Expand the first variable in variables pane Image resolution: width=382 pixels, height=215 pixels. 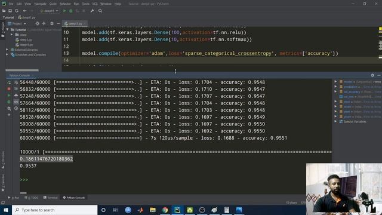coord(335,82)
